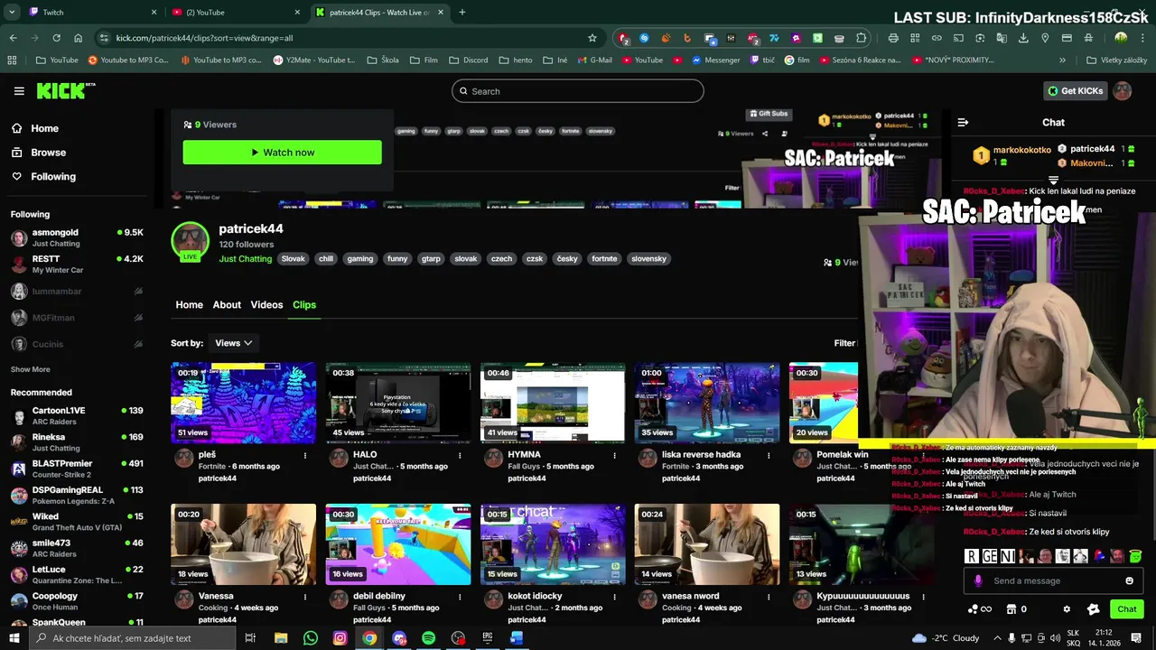Click the Watch now button
This screenshot has width=1156, height=650.
coord(282,153)
